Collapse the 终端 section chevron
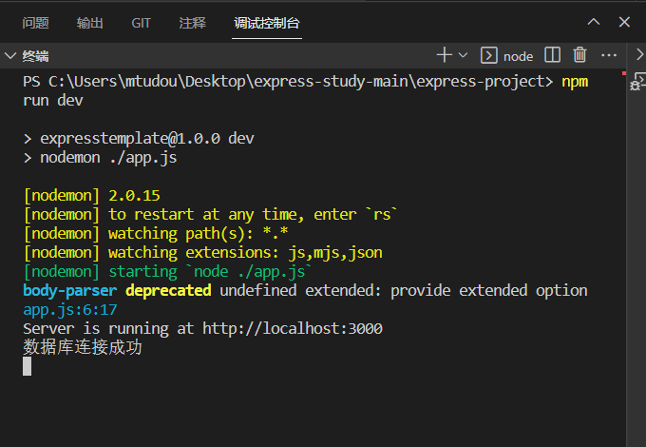Screen dimensions: 646x447 click(x=10, y=56)
